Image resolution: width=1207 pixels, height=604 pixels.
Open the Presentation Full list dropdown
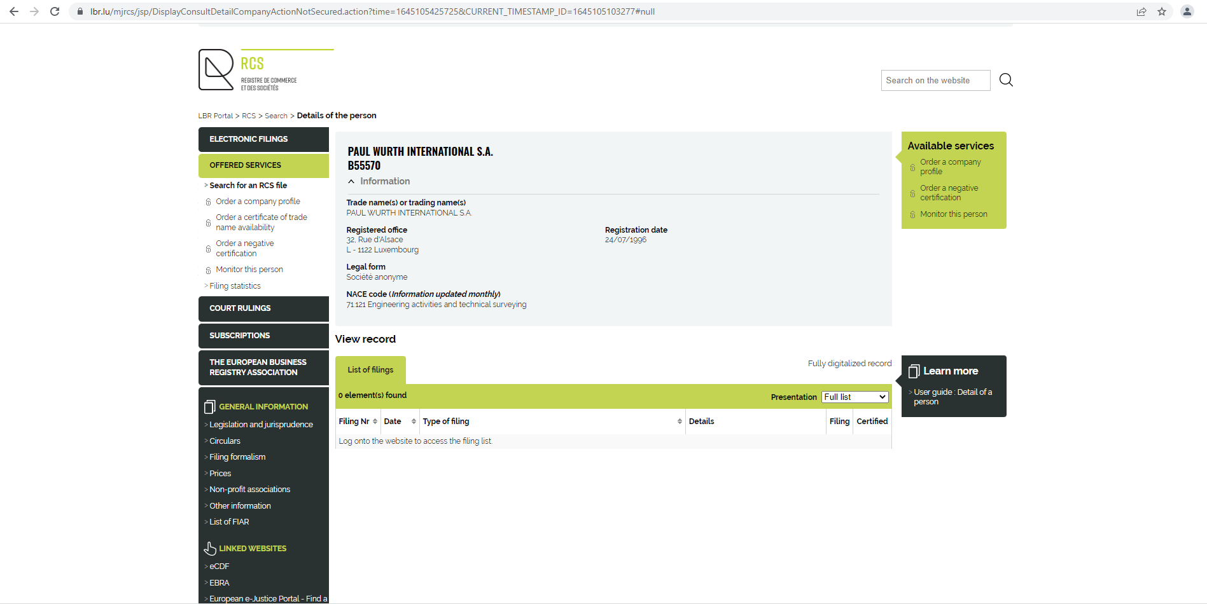point(855,397)
